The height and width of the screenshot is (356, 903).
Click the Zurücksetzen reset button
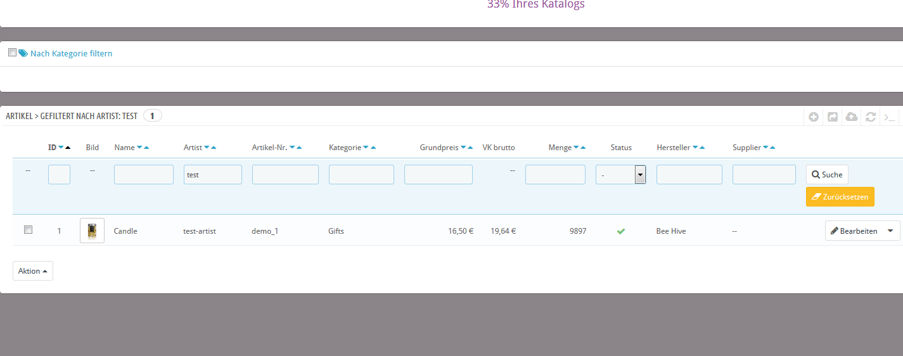click(840, 196)
